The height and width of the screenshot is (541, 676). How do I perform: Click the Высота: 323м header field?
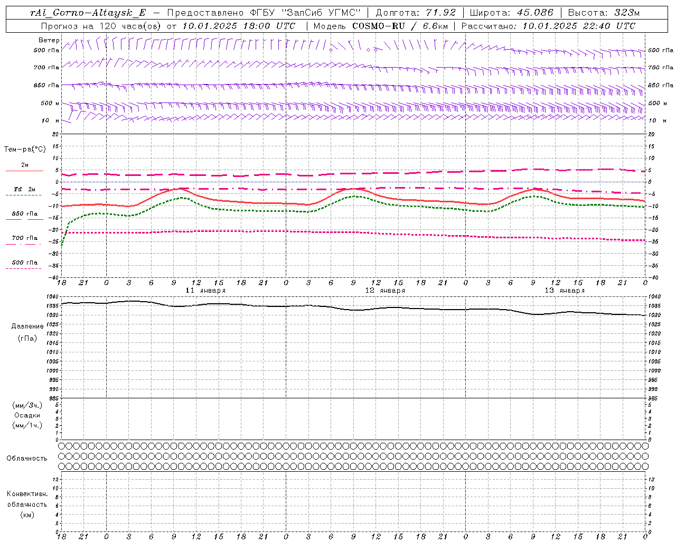click(x=604, y=13)
